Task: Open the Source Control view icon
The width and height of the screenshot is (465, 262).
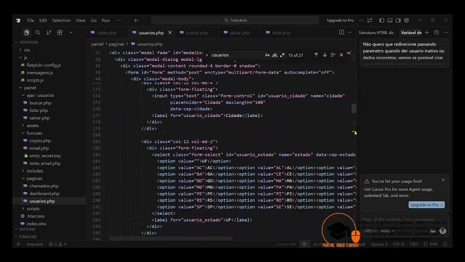Action: 49,32
